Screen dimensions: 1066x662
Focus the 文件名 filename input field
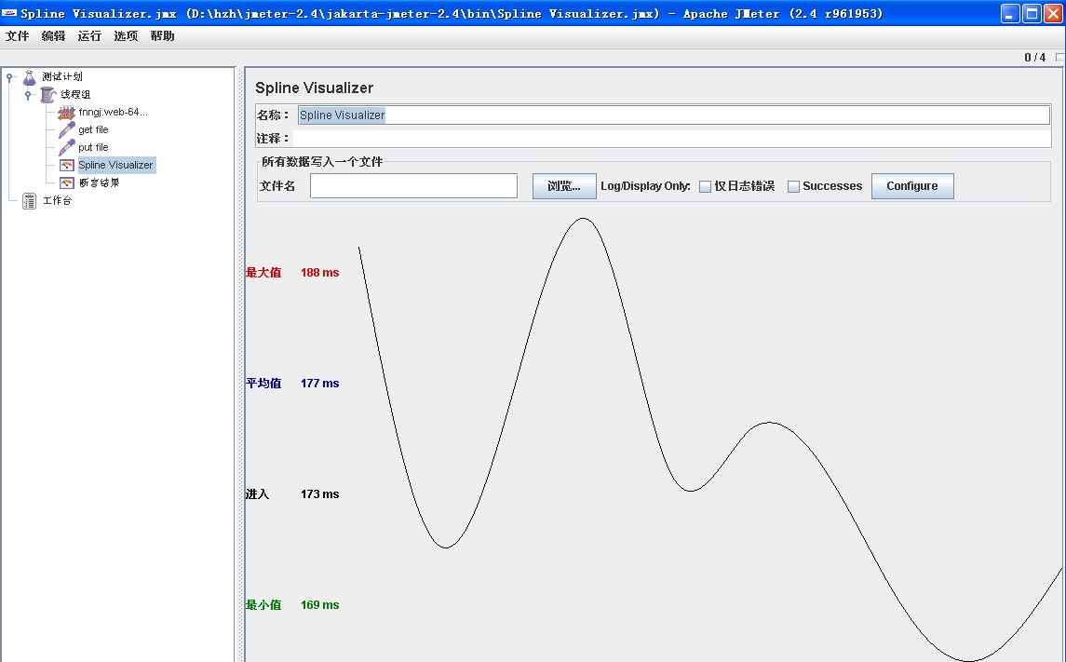pos(413,186)
